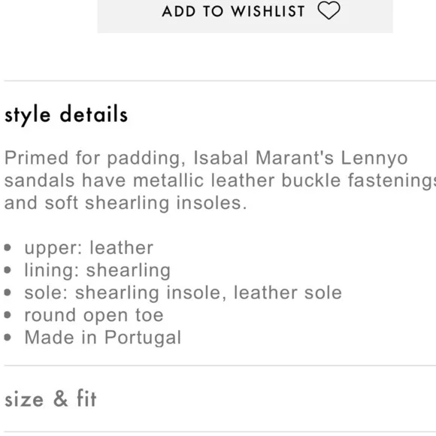436x436 pixels.
Task: Click the 'Made in Portugal' bullet item
Action: [x=102, y=338]
